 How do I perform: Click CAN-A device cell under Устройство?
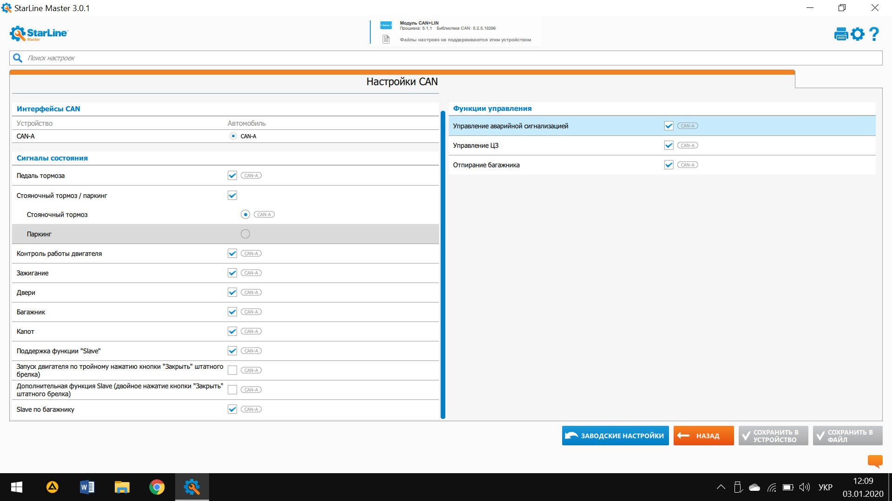tap(26, 136)
